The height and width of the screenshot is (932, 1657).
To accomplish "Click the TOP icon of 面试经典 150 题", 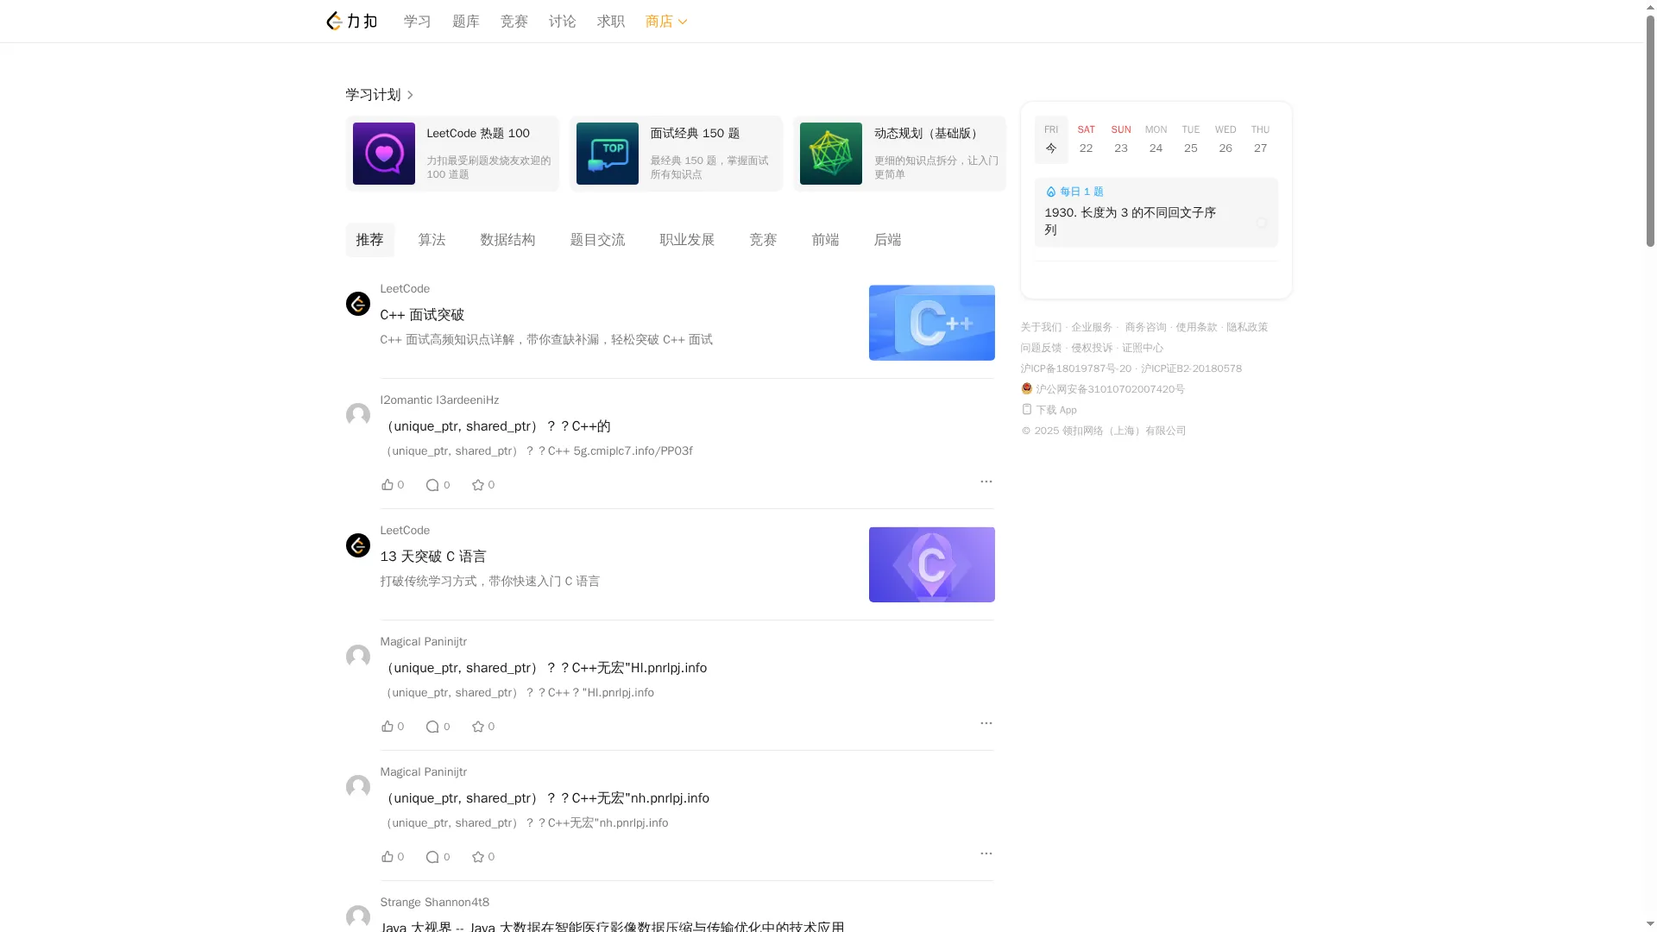I will point(607,154).
